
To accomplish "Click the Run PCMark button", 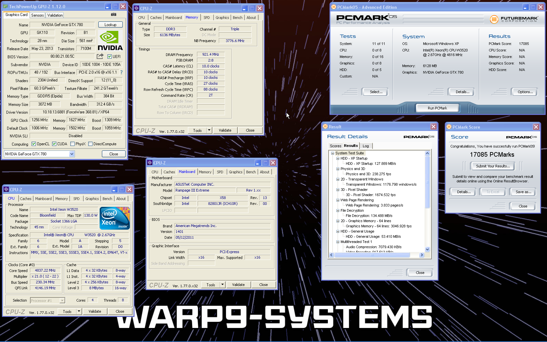I will point(437,108).
